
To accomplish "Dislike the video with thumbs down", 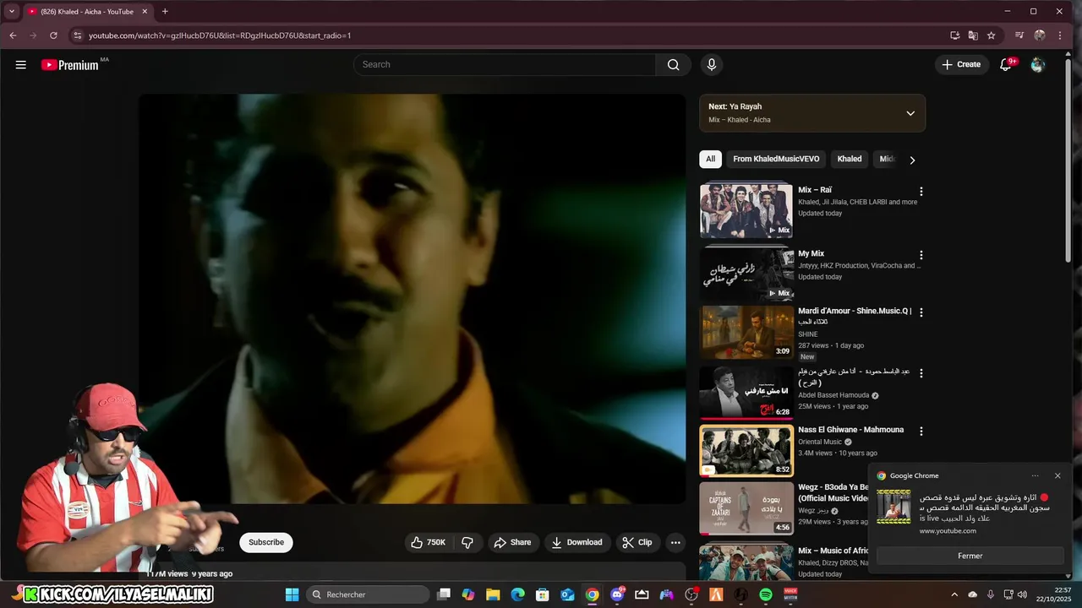I will tap(467, 542).
